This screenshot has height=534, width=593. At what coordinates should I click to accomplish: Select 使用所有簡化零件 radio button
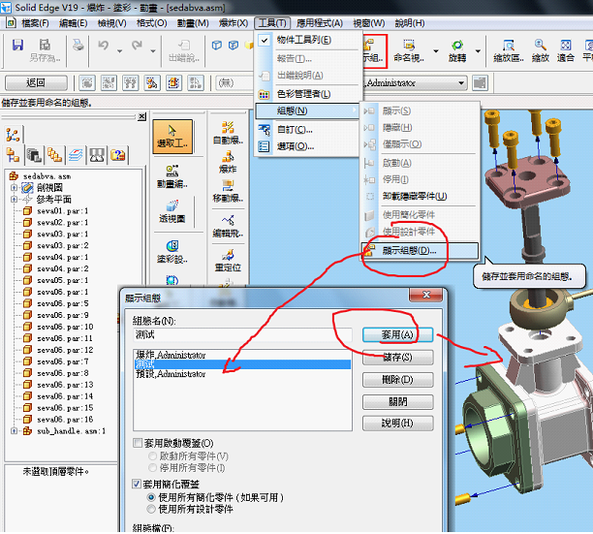[151, 497]
